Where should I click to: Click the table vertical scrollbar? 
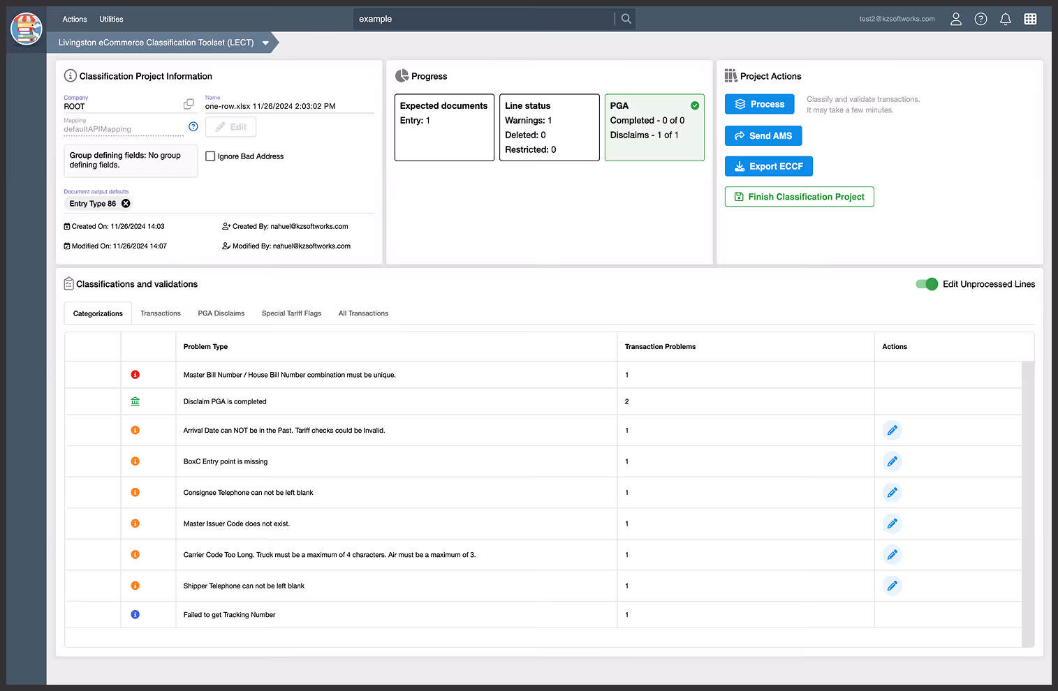click(x=1027, y=504)
